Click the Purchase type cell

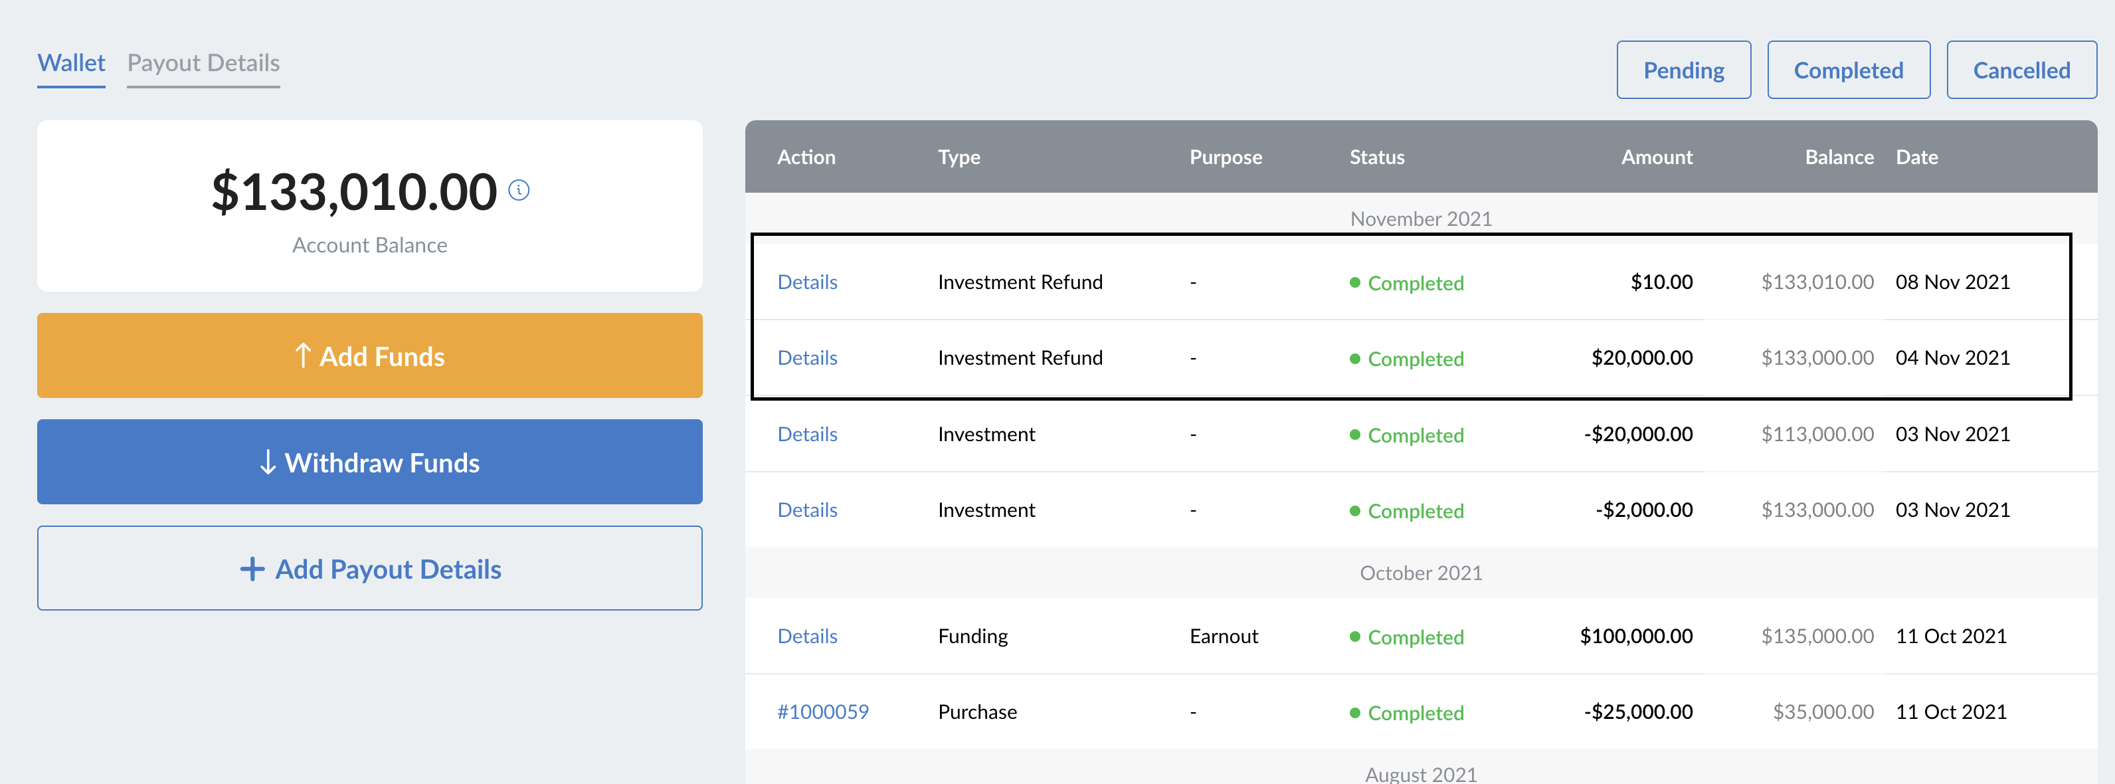click(977, 712)
